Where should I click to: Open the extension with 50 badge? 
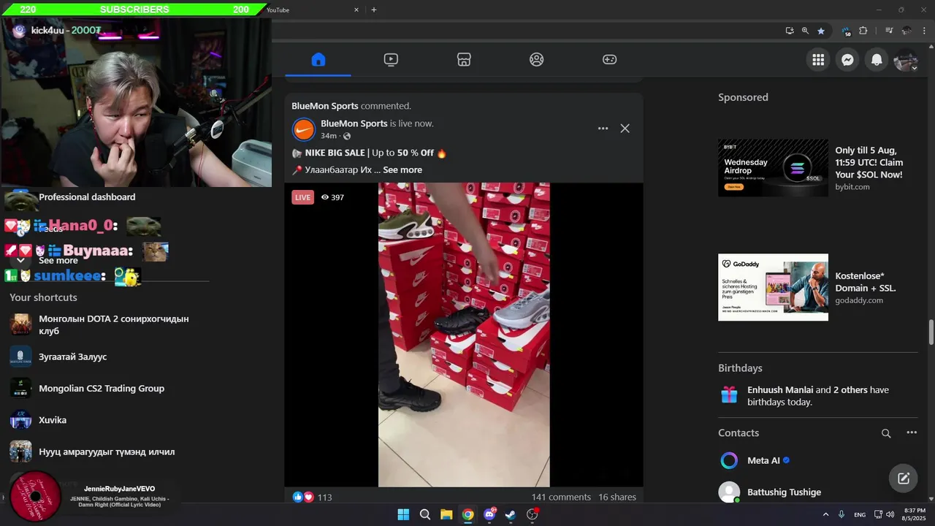click(x=847, y=31)
